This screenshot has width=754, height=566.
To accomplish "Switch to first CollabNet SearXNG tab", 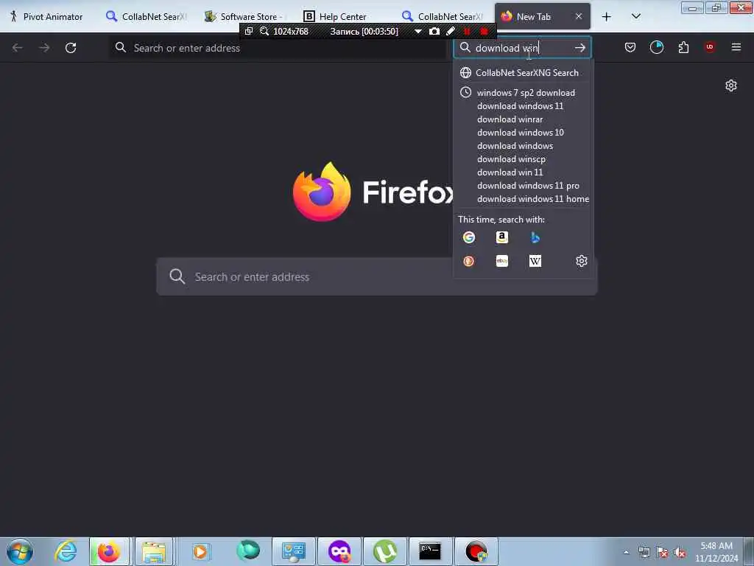I will [x=147, y=16].
